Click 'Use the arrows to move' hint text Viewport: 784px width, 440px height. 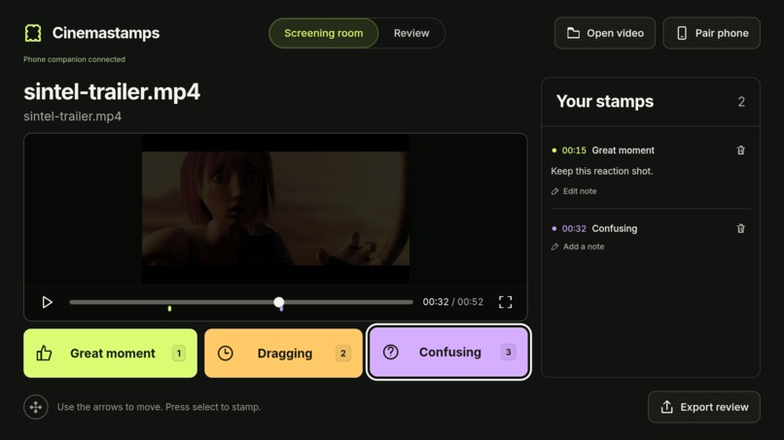(159, 407)
